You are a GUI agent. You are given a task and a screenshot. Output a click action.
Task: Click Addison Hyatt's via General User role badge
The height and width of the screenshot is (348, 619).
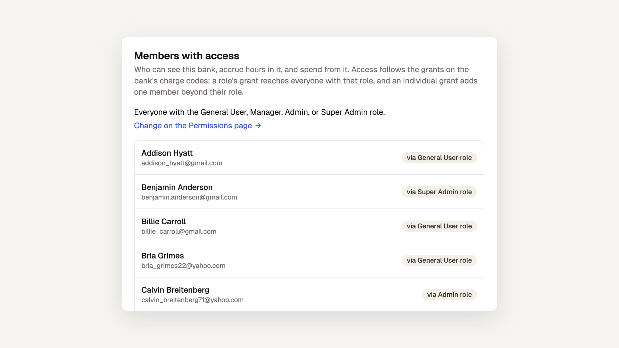[439, 158]
